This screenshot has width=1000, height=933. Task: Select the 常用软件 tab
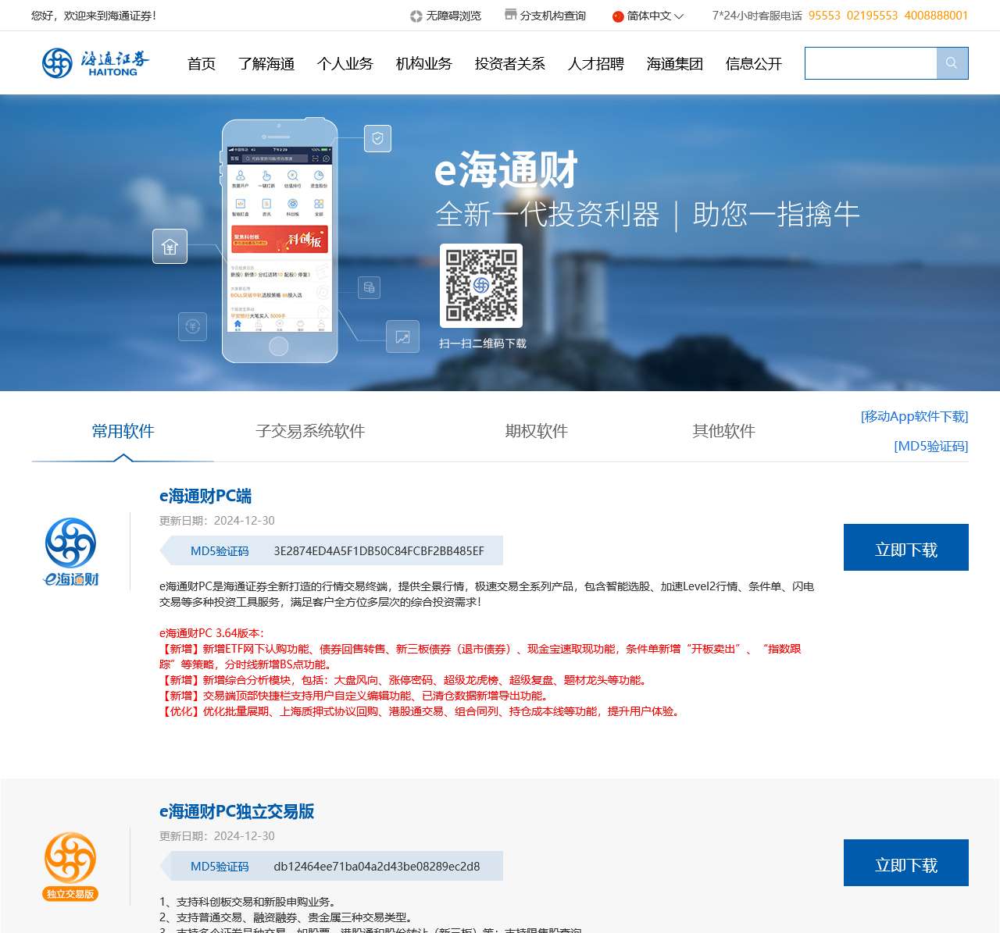pyautogui.click(x=123, y=431)
